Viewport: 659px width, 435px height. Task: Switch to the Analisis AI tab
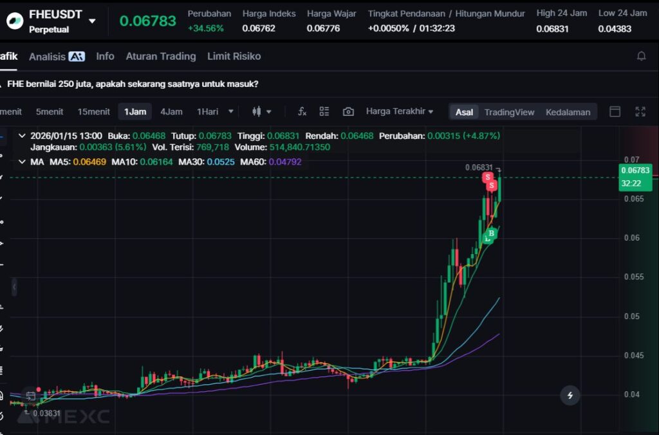pos(57,57)
